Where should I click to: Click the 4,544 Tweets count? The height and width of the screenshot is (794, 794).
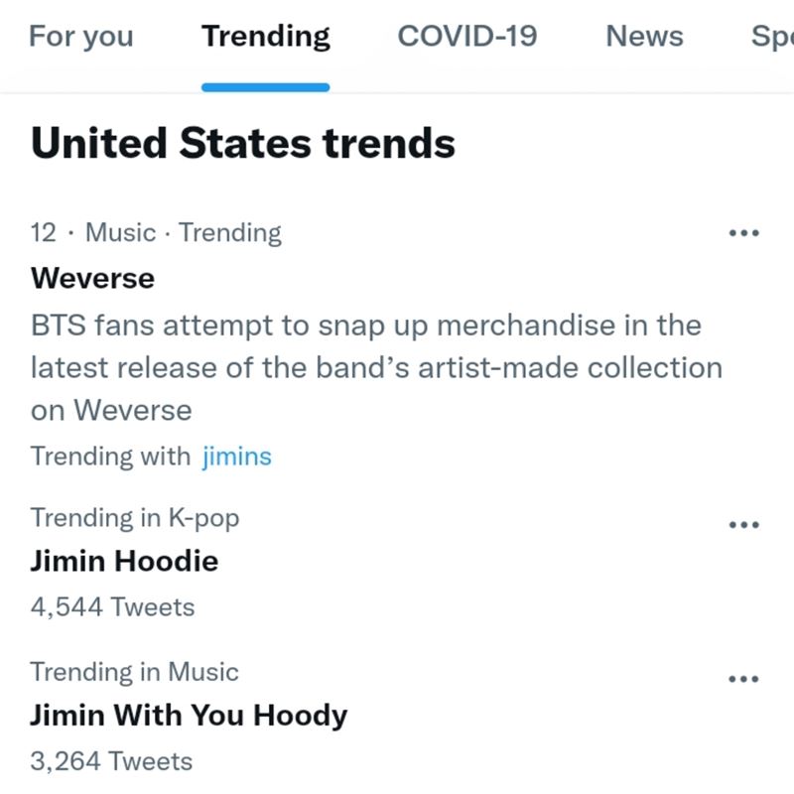[x=112, y=606]
